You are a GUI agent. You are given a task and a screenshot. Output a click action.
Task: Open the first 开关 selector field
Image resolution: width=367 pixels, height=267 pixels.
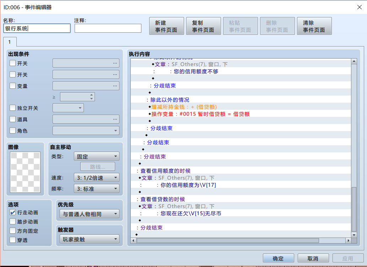pos(86,63)
